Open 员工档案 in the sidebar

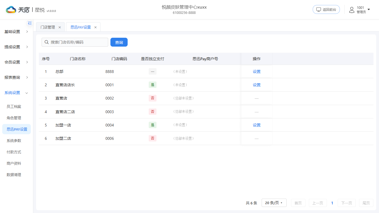pyautogui.click(x=16, y=106)
